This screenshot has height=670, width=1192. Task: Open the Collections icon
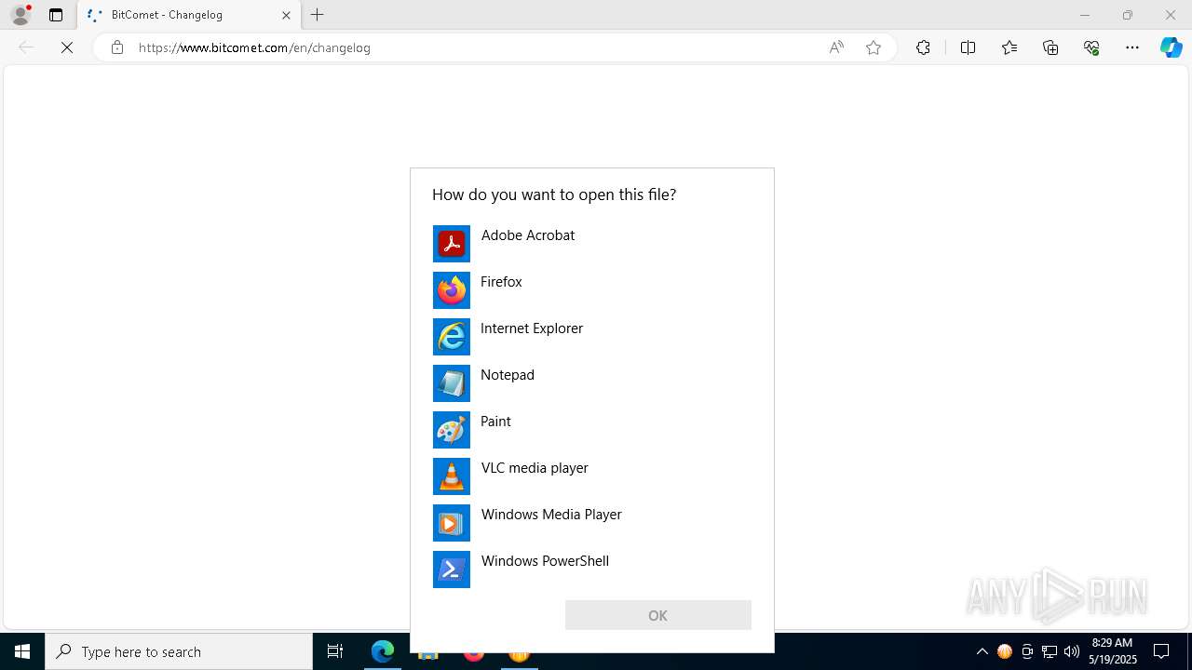(x=1050, y=47)
